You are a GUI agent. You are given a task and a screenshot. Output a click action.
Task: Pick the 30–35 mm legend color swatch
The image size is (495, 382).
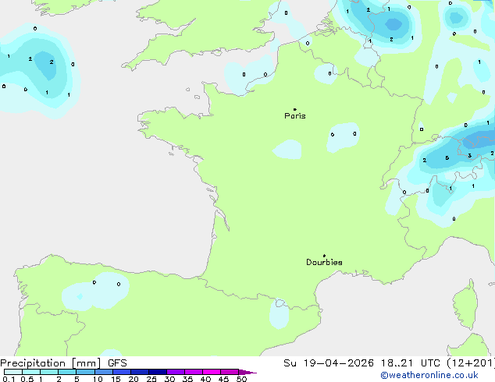[x=176, y=372]
